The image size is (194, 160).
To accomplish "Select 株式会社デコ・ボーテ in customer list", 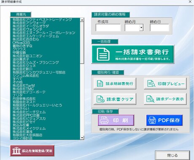I will (45, 92).
